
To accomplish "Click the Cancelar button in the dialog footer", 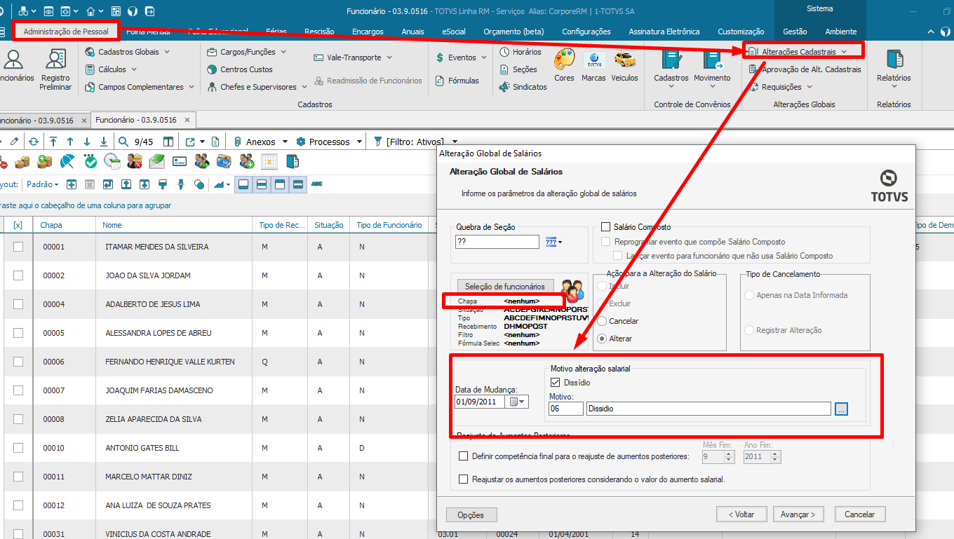I will coord(859,514).
